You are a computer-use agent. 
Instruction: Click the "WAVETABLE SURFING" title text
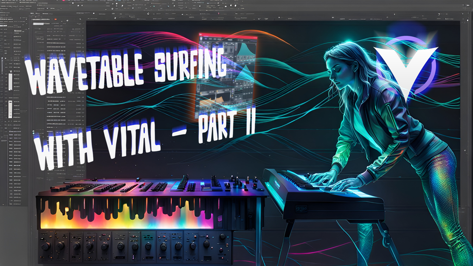(125, 71)
